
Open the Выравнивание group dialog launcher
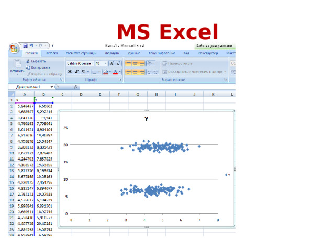(x=226, y=79)
